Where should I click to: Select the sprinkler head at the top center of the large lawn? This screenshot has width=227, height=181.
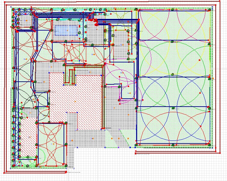[172, 10]
